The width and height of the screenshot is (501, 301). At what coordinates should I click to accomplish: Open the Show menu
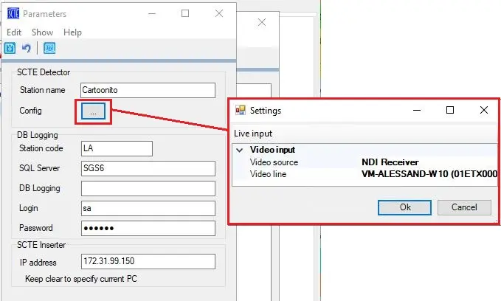click(x=42, y=32)
